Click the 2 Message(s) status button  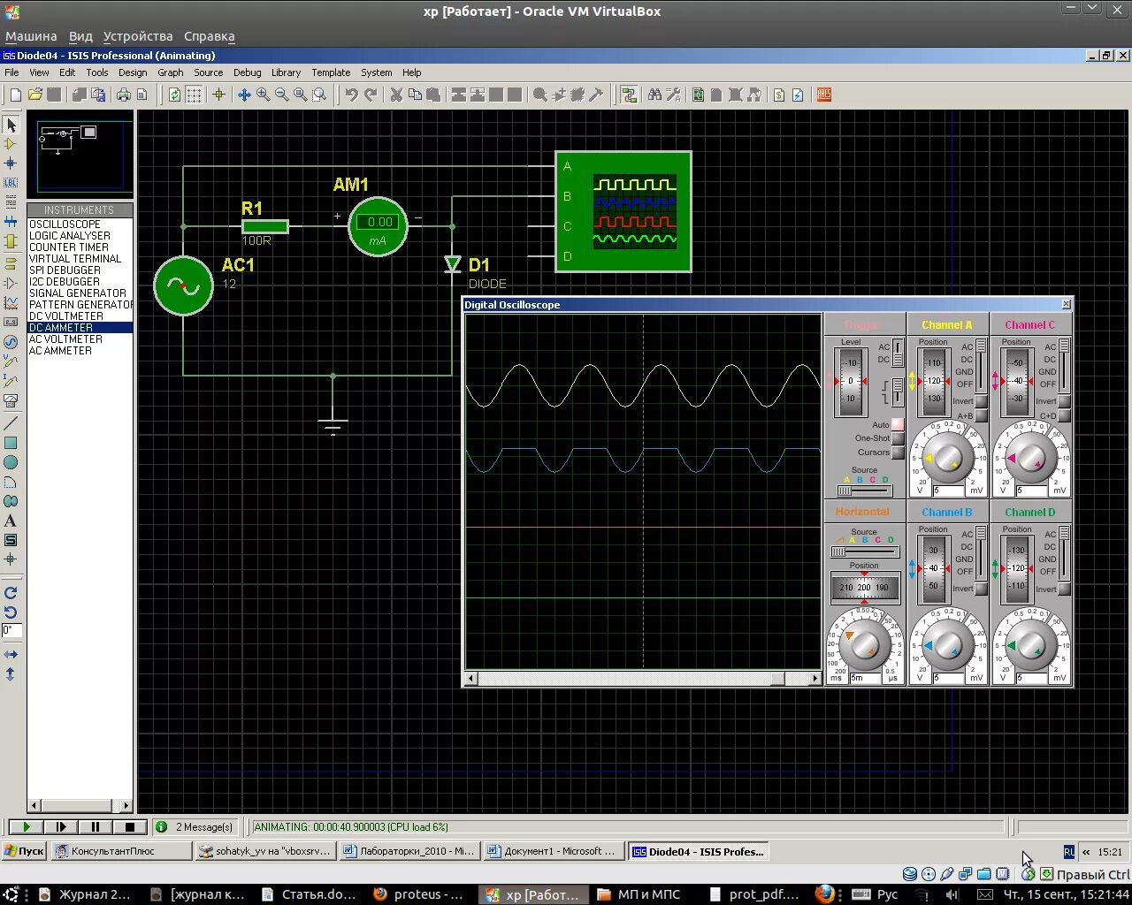tap(195, 827)
